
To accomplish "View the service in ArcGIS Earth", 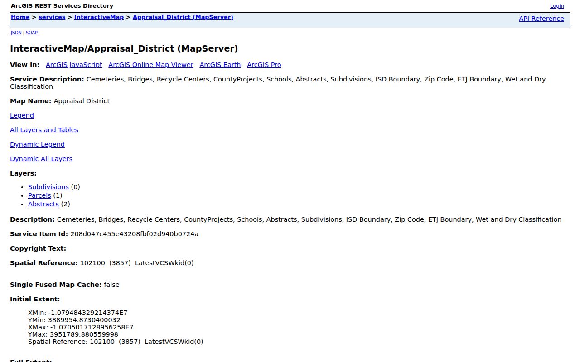I will click(220, 65).
